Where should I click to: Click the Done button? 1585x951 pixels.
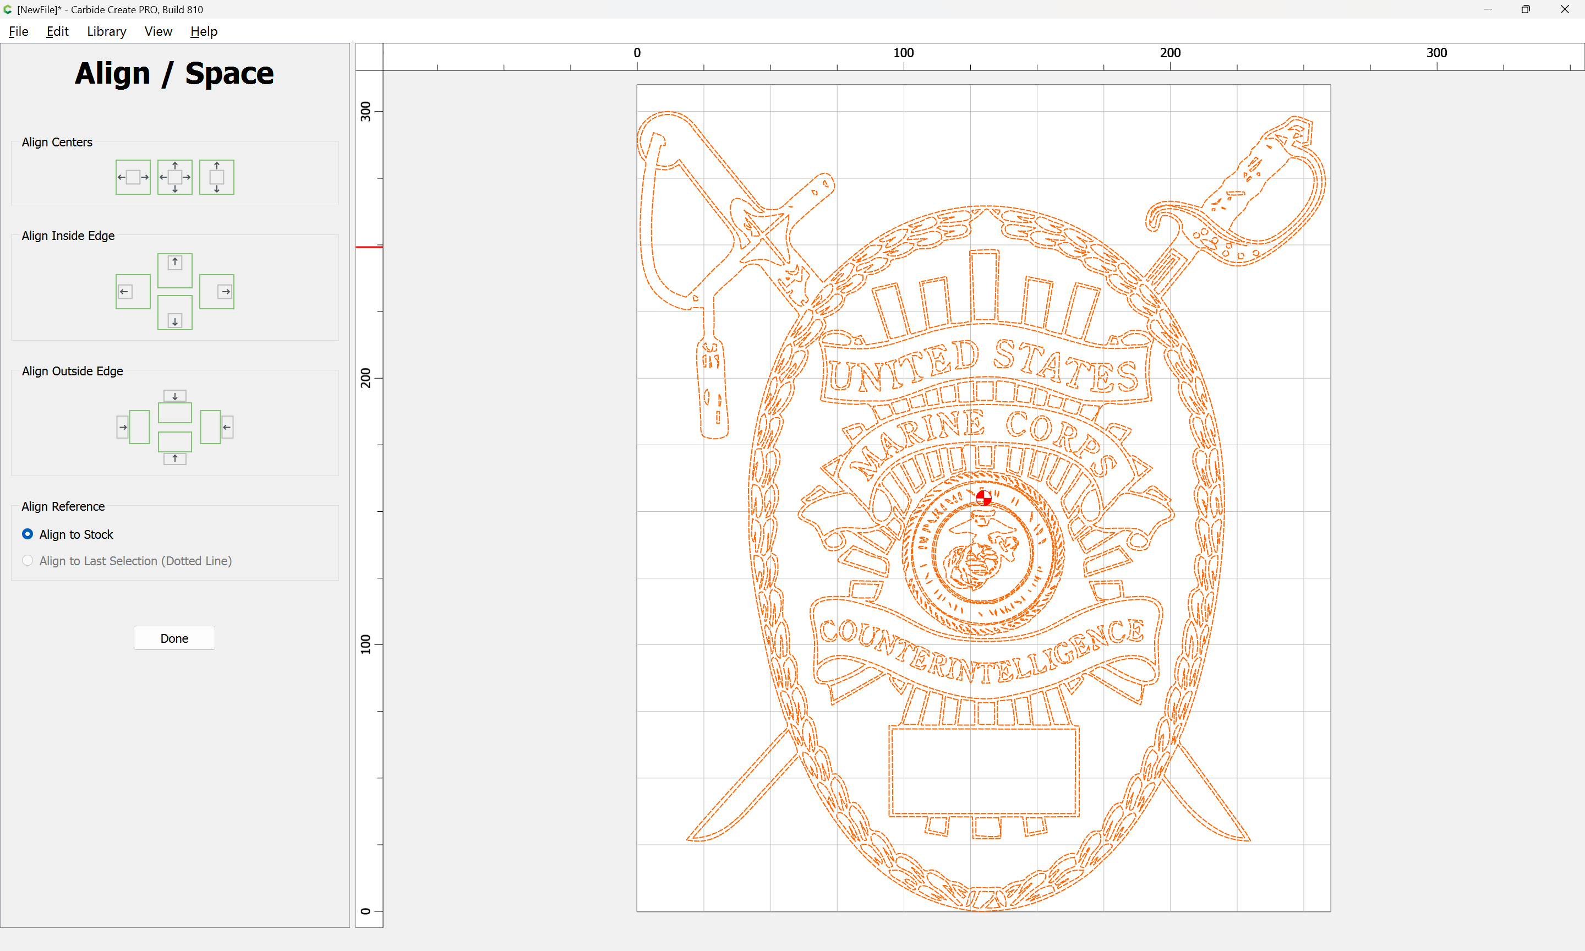pos(174,638)
